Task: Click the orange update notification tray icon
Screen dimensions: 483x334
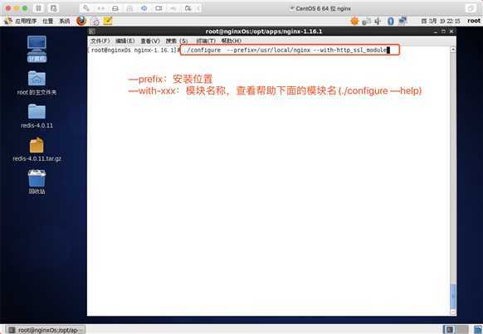Action: point(355,21)
